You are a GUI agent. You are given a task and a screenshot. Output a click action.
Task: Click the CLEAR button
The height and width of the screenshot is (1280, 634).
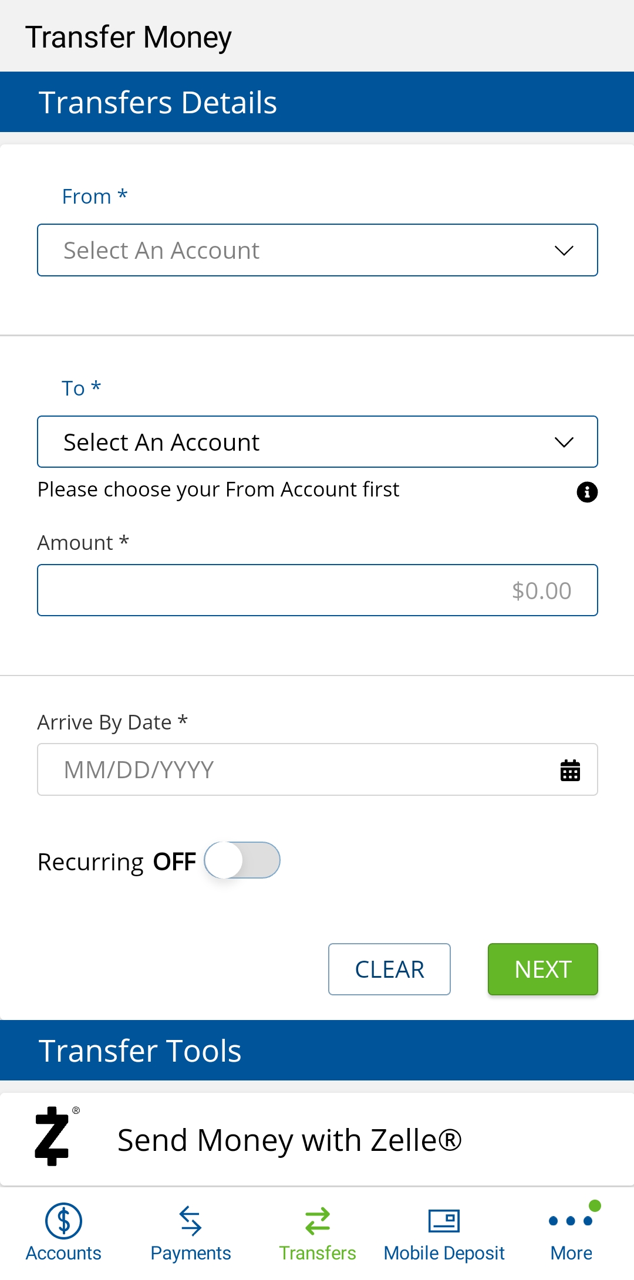pyautogui.click(x=389, y=969)
